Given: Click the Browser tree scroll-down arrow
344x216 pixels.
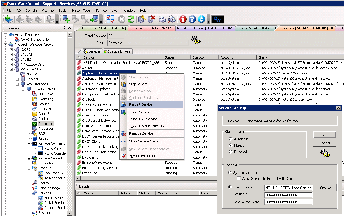Looking at the screenshot, I should 70,213.
